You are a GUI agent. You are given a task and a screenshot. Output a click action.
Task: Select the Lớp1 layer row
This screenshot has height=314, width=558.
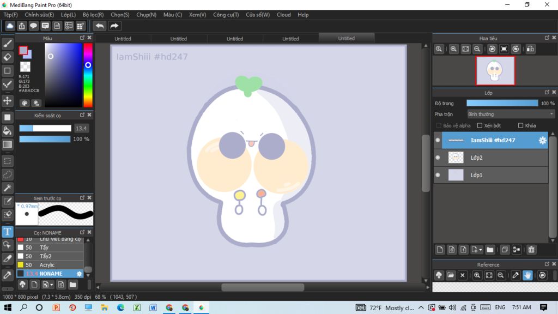click(x=491, y=175)
